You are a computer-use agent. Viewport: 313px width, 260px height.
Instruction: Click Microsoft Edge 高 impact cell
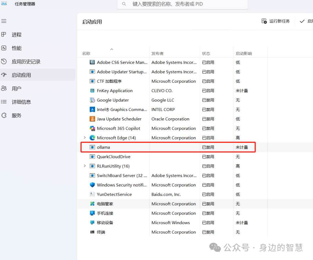pos(238,138)
